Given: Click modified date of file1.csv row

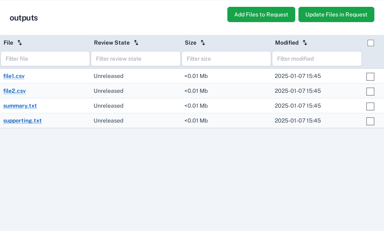Looking at the screenshot, I should 298,76.
